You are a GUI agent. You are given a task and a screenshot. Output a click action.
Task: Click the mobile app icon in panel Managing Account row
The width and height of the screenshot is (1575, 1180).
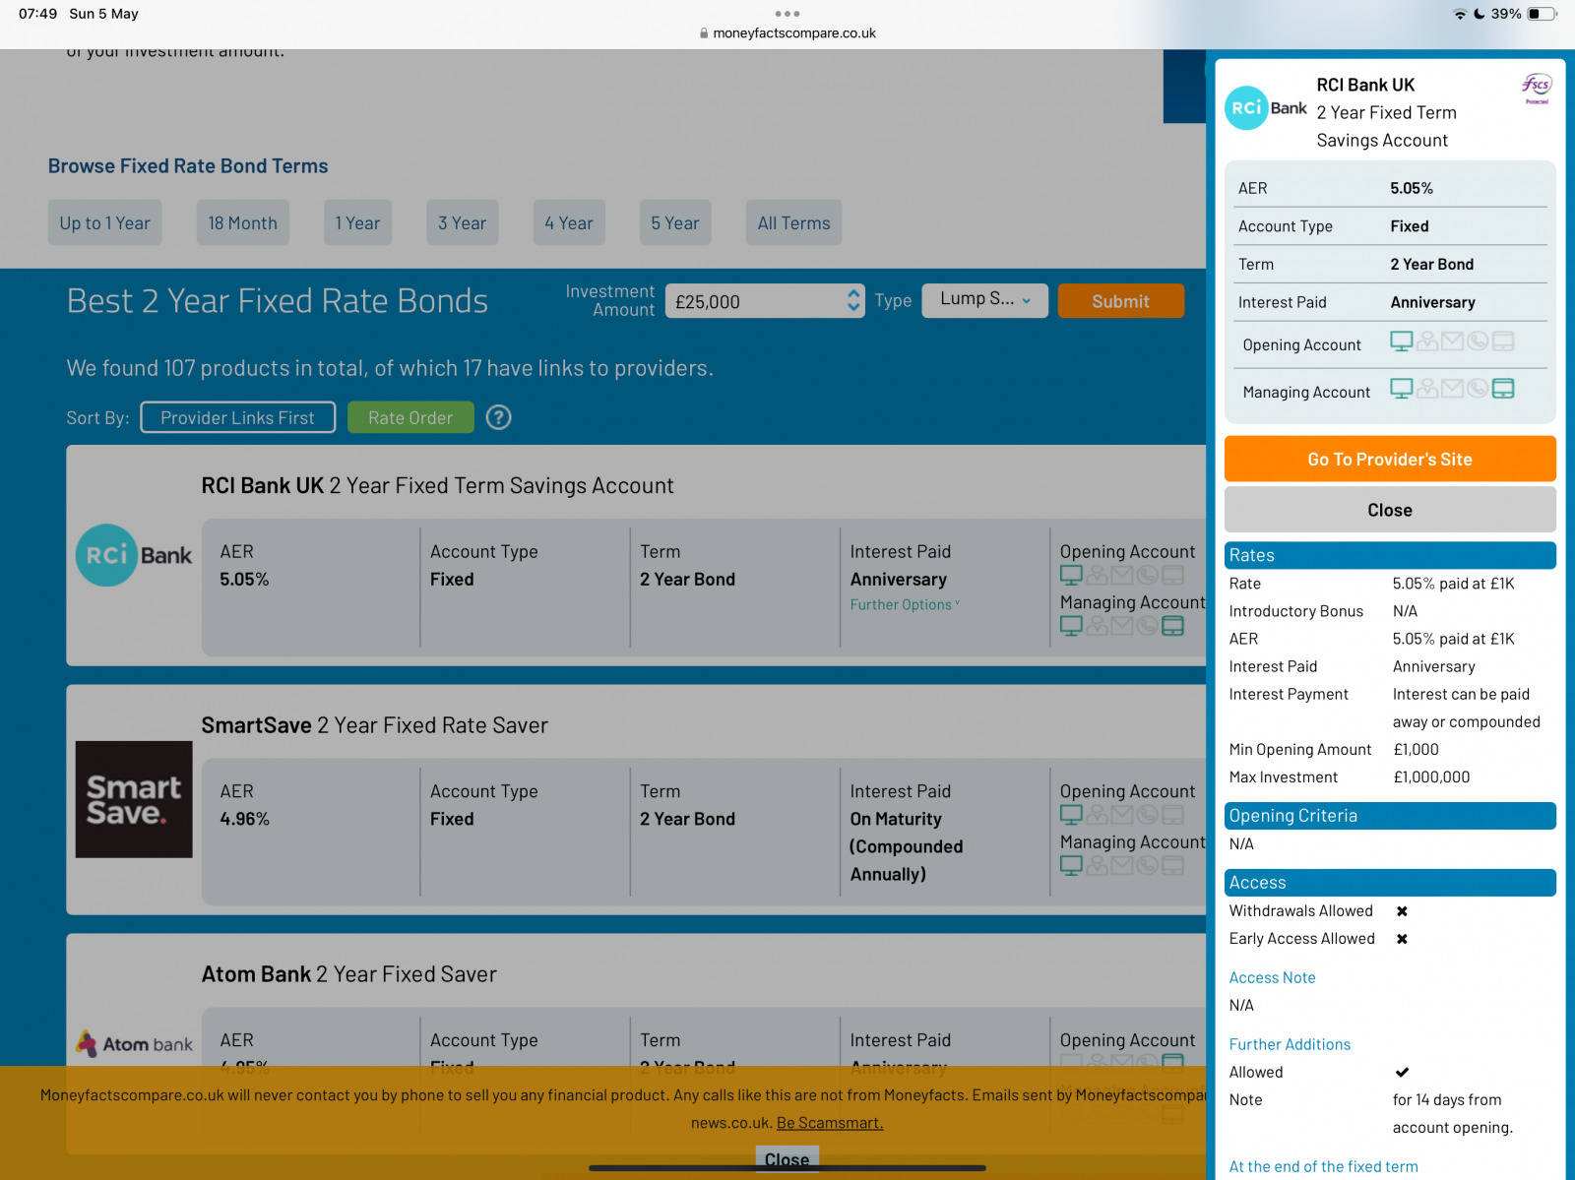[x=1503, y=389]
